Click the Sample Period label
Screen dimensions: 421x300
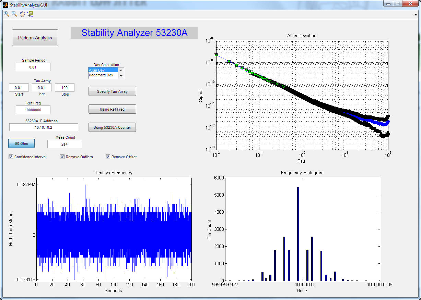[34, 60]
